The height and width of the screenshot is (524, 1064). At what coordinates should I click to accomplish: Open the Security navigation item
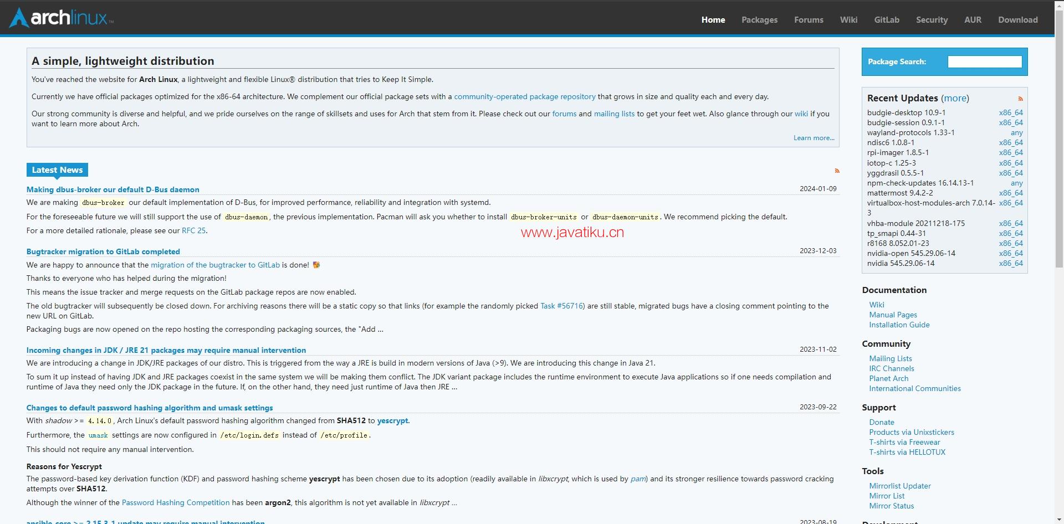pyautogui.click(x=932, y=19)
